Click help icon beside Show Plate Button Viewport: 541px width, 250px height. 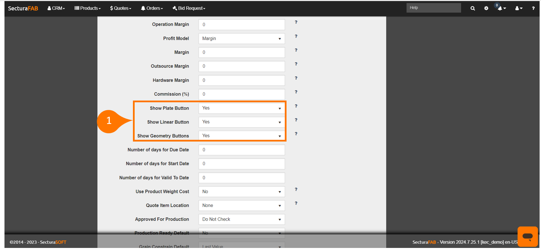[x=296, y=106]
